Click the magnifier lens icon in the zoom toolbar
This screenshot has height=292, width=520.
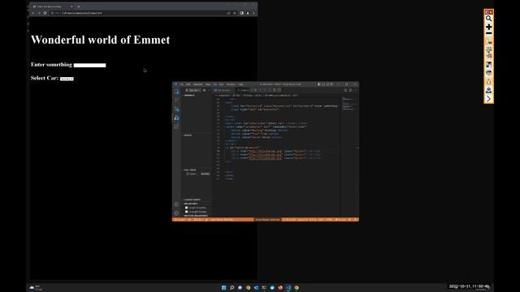489,19
